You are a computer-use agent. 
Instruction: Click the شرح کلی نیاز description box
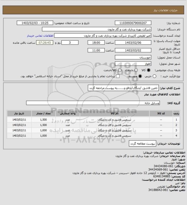(x=123, y=88)
